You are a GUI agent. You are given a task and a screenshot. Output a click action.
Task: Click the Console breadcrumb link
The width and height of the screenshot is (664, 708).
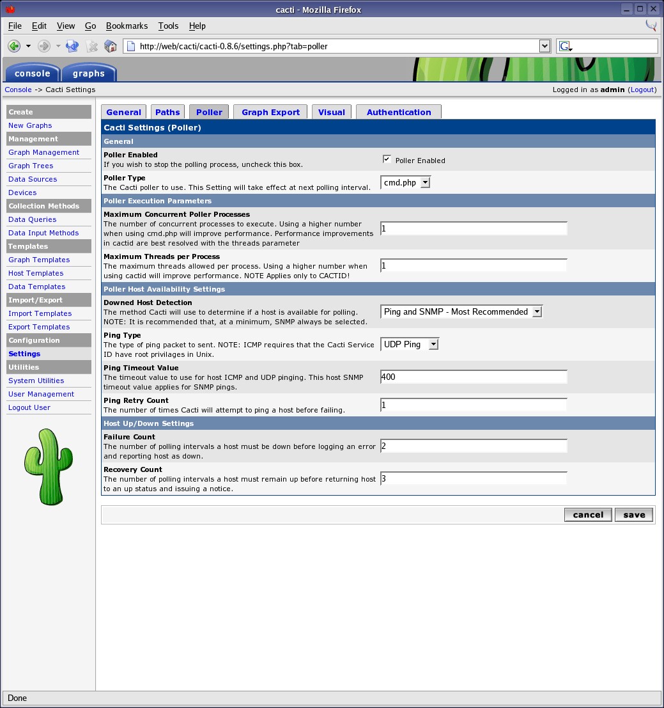(x=18, y=90)
